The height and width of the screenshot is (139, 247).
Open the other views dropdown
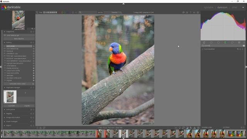[243, 7]
